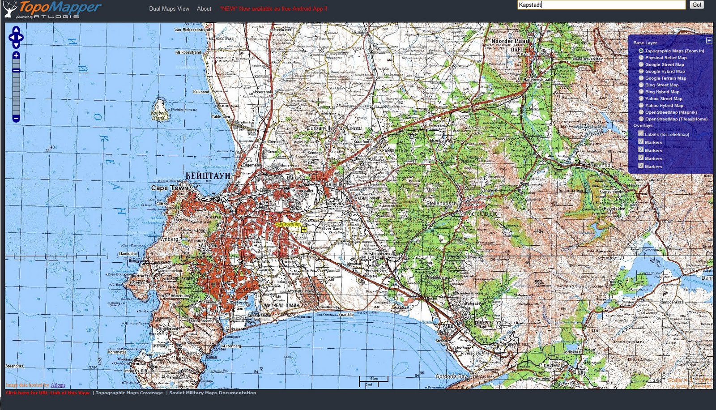Click the 5 km scale bar
The width and height of the screenshot is (716, 410).
coord(374,381)
